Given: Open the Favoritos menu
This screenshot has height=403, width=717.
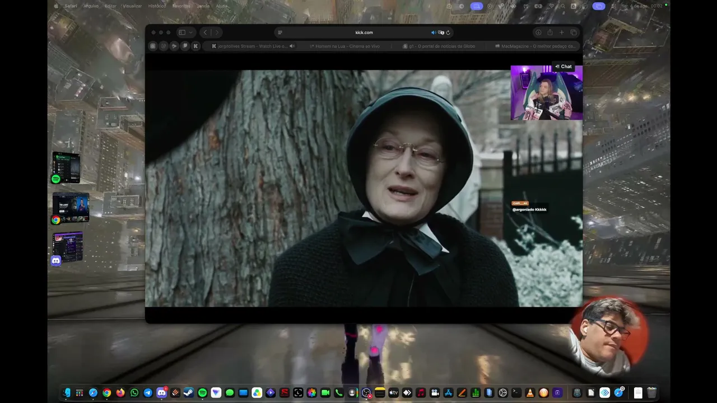Looking at the screenshot, I should click(x=181, y=6).
